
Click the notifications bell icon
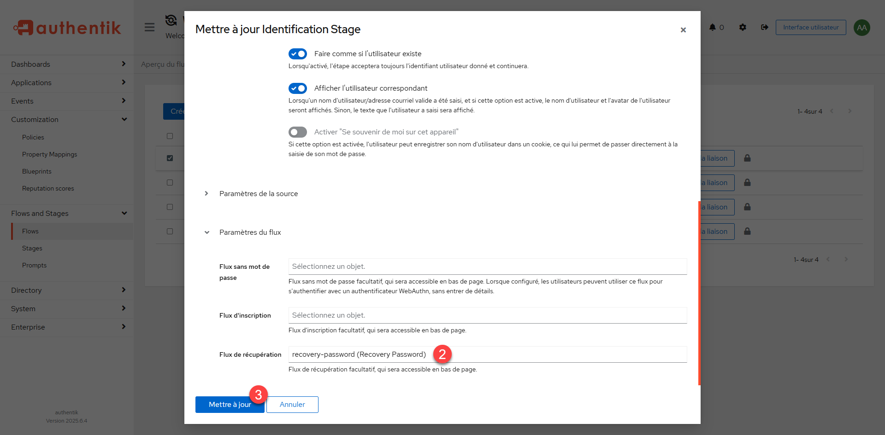pos(713,27)
